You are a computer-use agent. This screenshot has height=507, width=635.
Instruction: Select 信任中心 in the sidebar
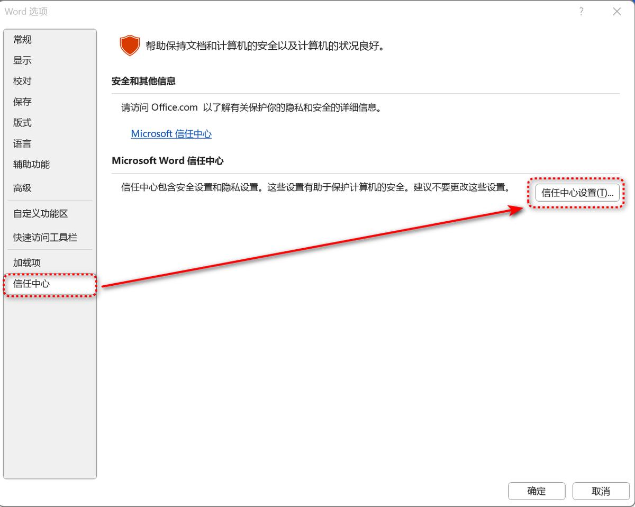tap(50, 284)
